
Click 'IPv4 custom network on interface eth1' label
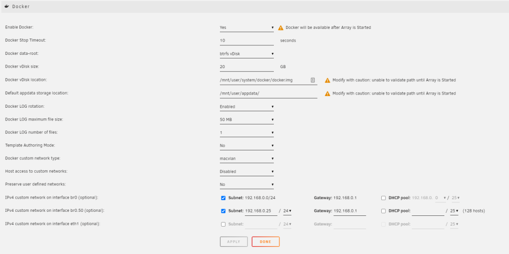click(x=52, y=224)
